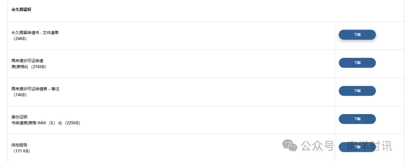Download the 再来港许可证申请表[表格6] form
Image resolution: width=405 pixels, height=162 pixels.
pos(357,63)
